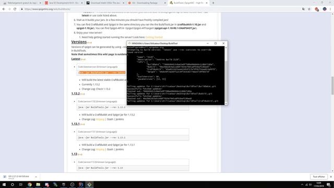
Task: Click the --rev 1.13 command code
Action: [101, 168]
